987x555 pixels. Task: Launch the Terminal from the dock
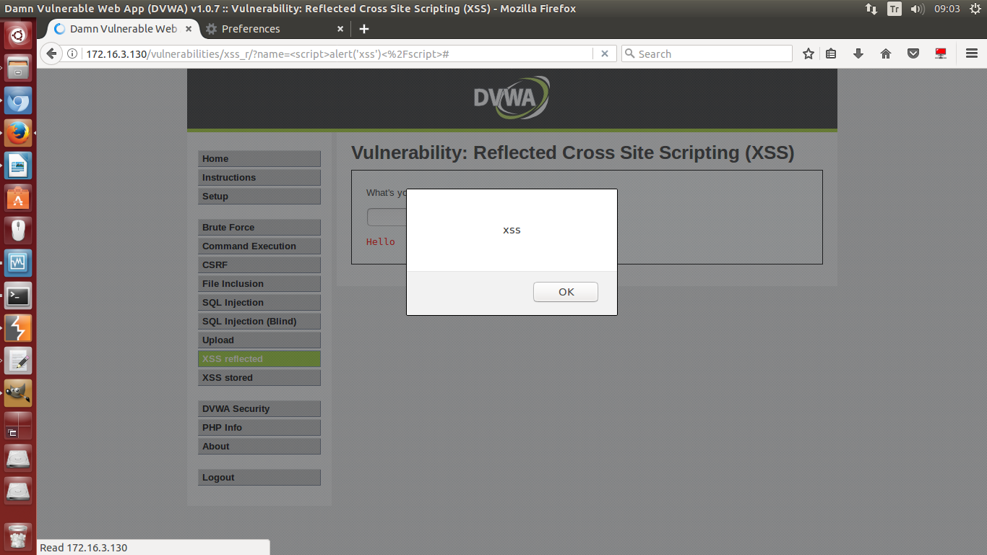point(18,296)
